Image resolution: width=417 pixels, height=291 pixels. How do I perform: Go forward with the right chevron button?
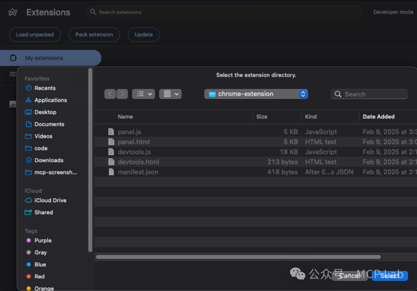pos(122,94)
